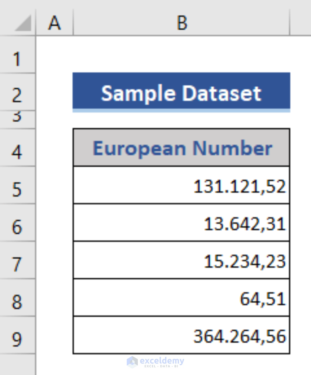The height and width of the screenshot is (375, 311).
Task: Select row 8 header
Action: pyautogui.click(x=17, y=298)
